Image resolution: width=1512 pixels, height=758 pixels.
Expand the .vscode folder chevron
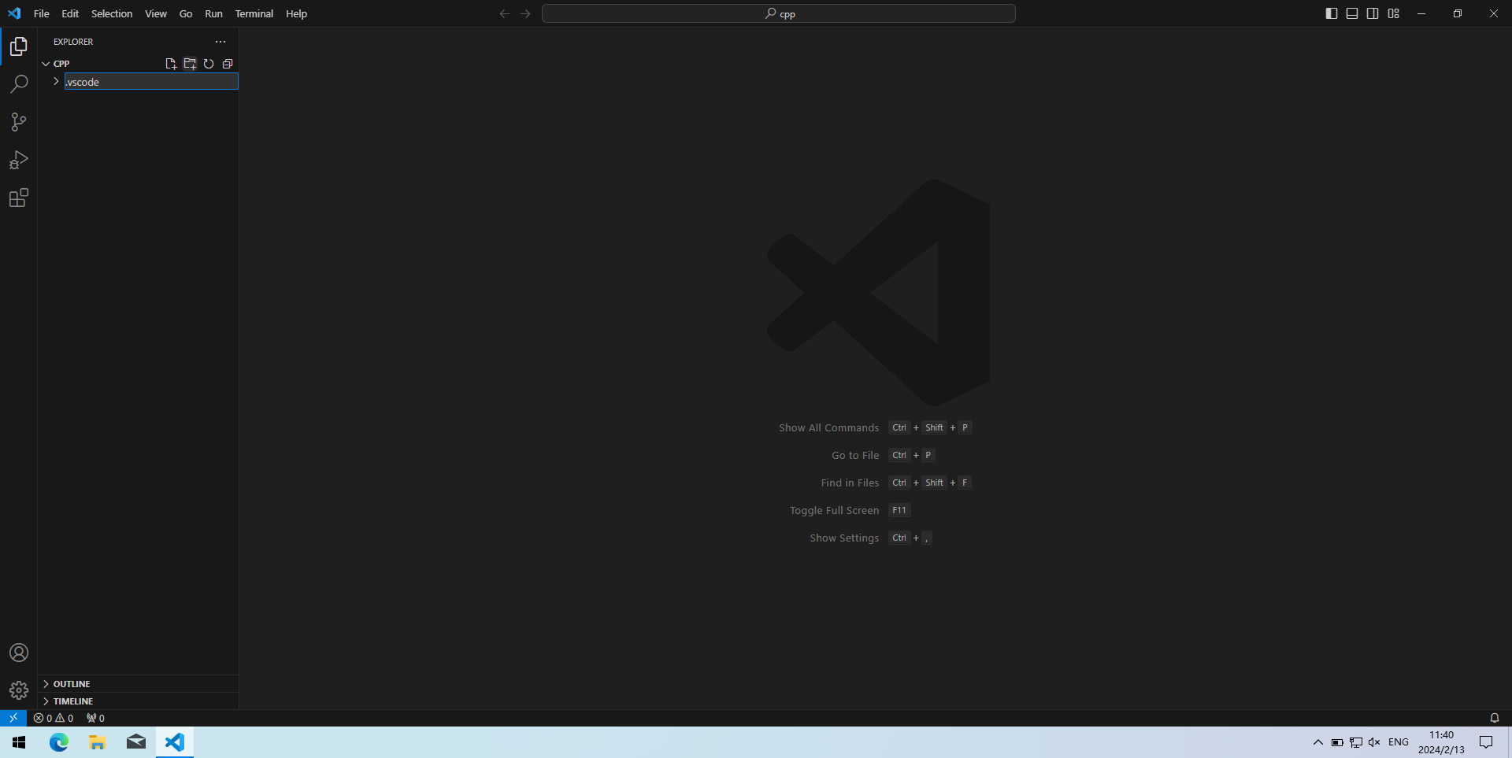click(x=56, y=82)
